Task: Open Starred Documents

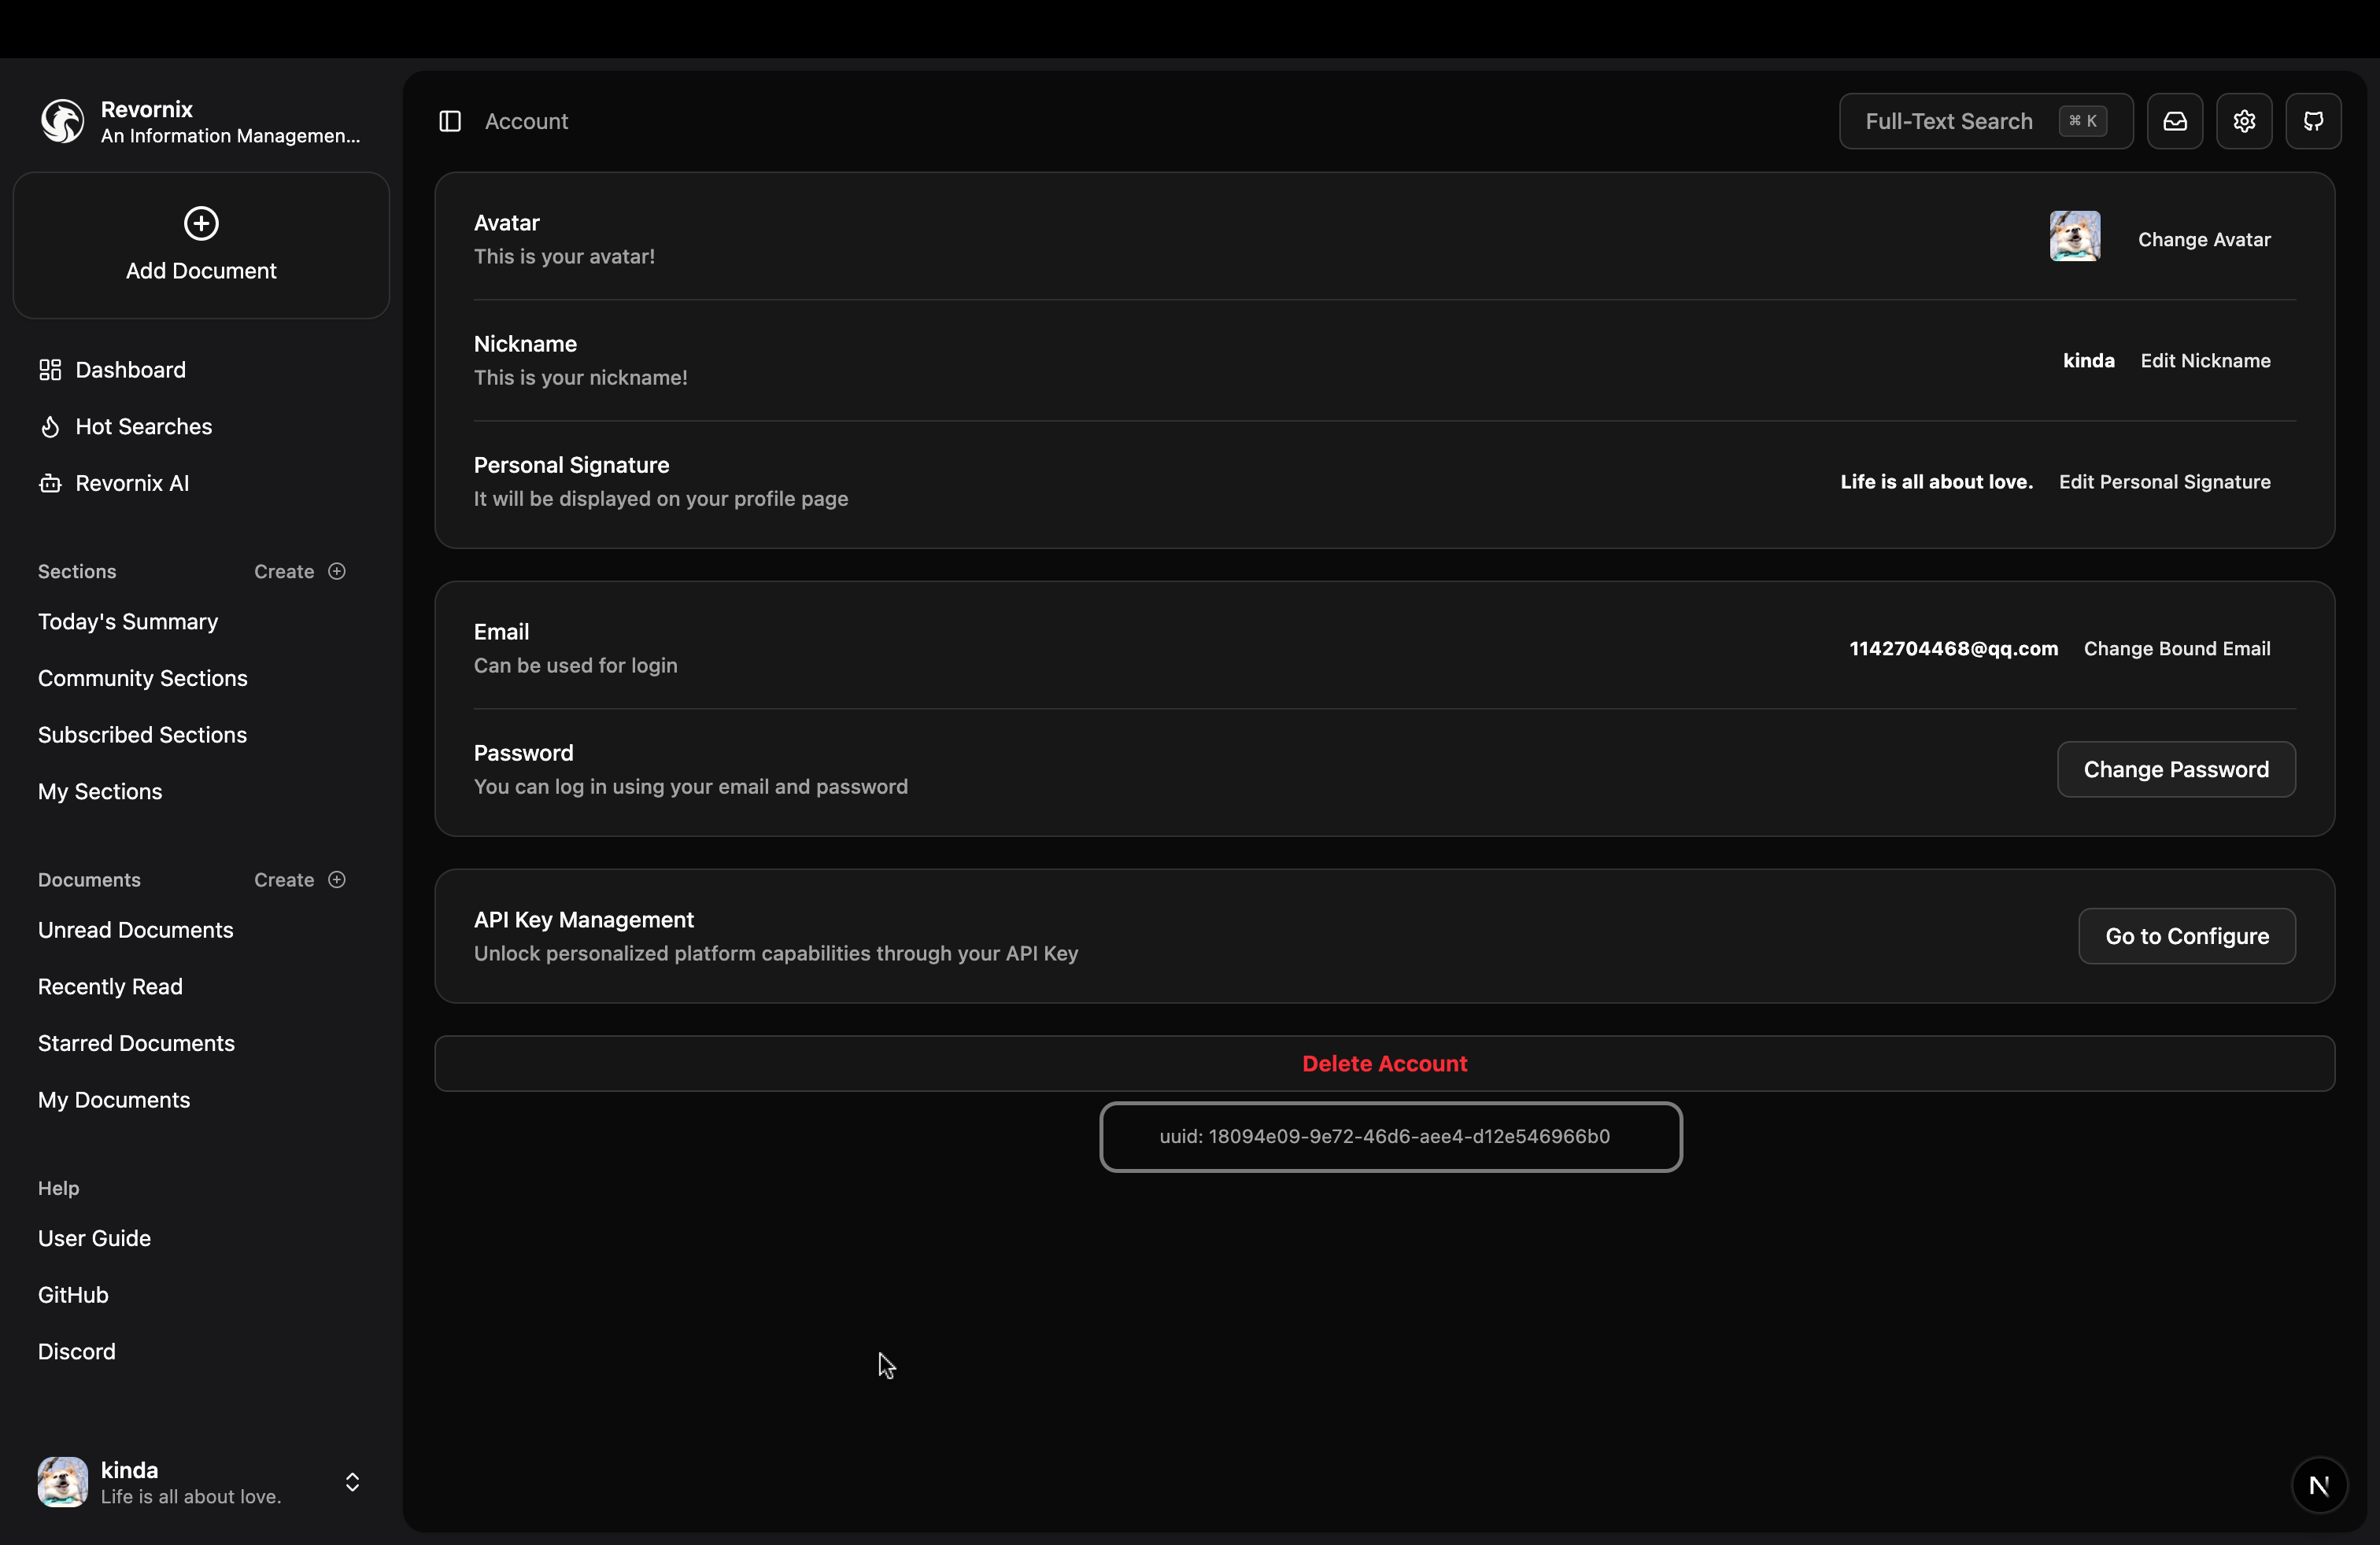Action: 136,1043
